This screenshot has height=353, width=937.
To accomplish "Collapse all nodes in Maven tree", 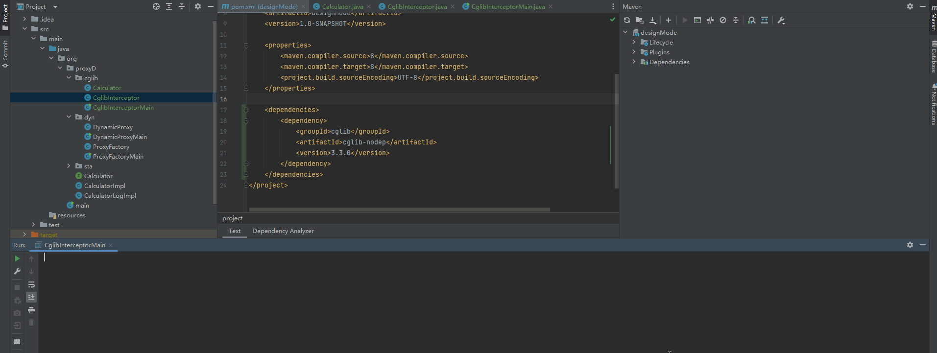I will point(736,20).
